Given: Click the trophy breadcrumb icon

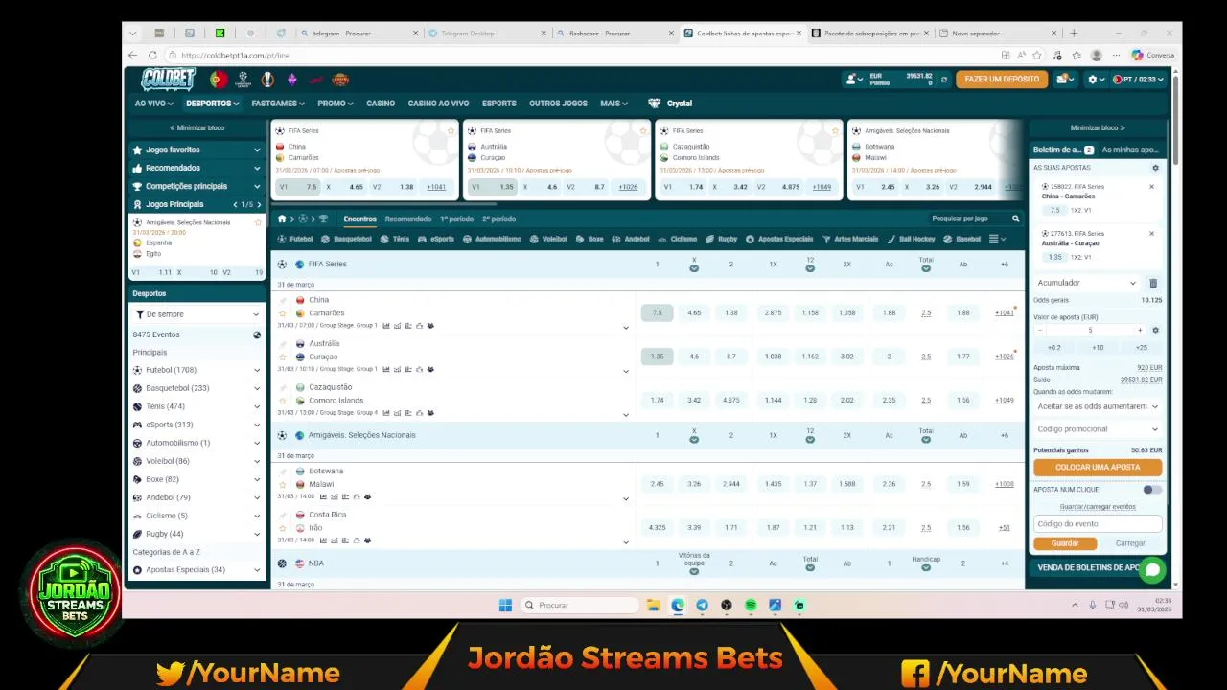Looking at the screenshot, I should click(323, 218).
